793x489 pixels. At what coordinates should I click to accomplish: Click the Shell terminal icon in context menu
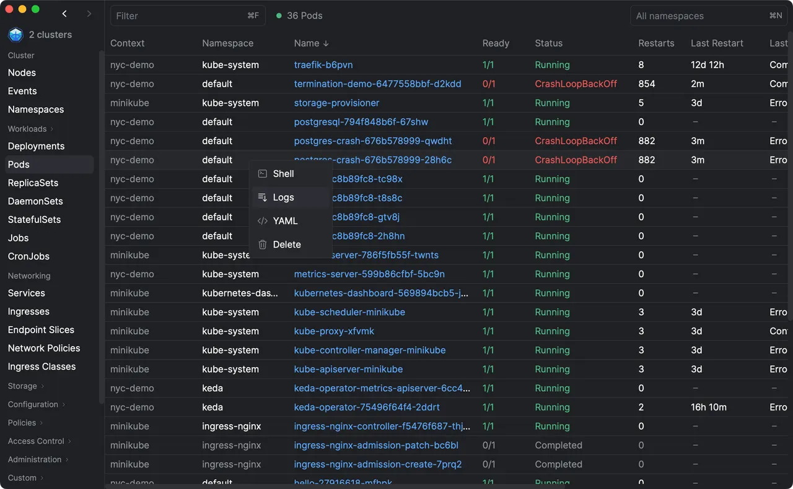263,174
